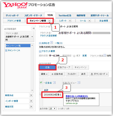Open ad named 20160824広告1
The image size is (113, 116).
tap(52, 95)
